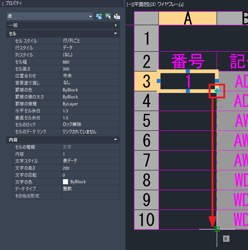
Task: Select column header A in the table
Action: [188, 18]
